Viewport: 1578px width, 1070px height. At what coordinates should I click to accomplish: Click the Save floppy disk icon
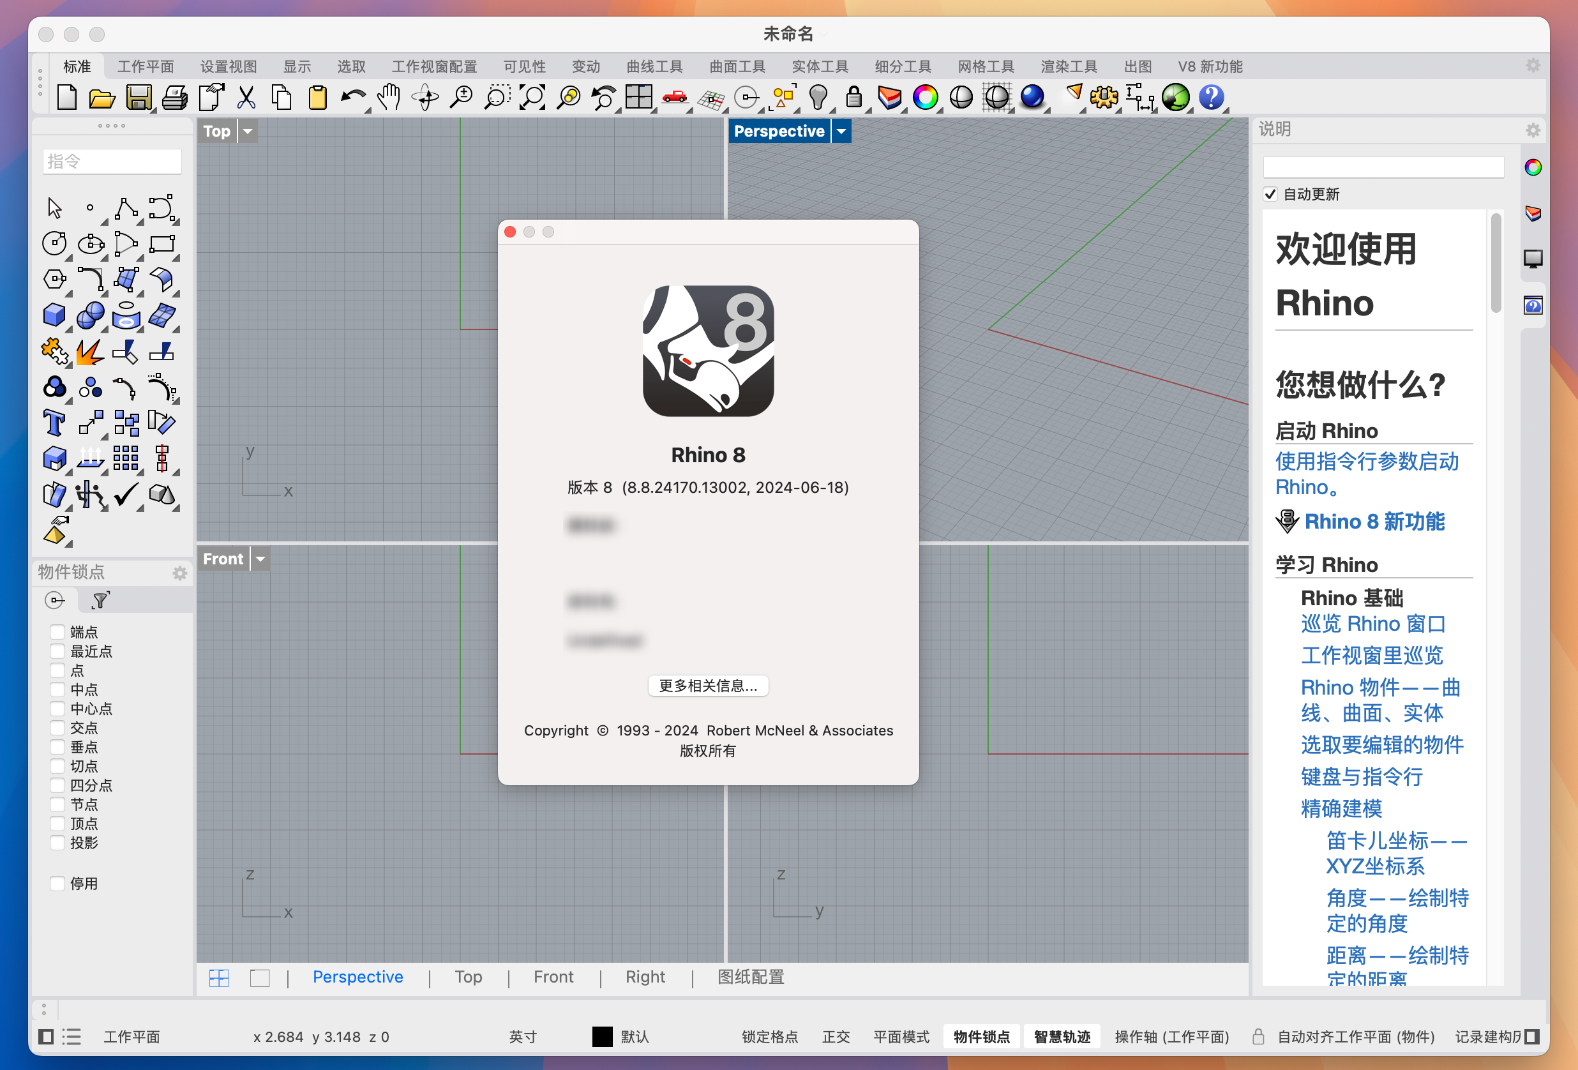point(139,98)
